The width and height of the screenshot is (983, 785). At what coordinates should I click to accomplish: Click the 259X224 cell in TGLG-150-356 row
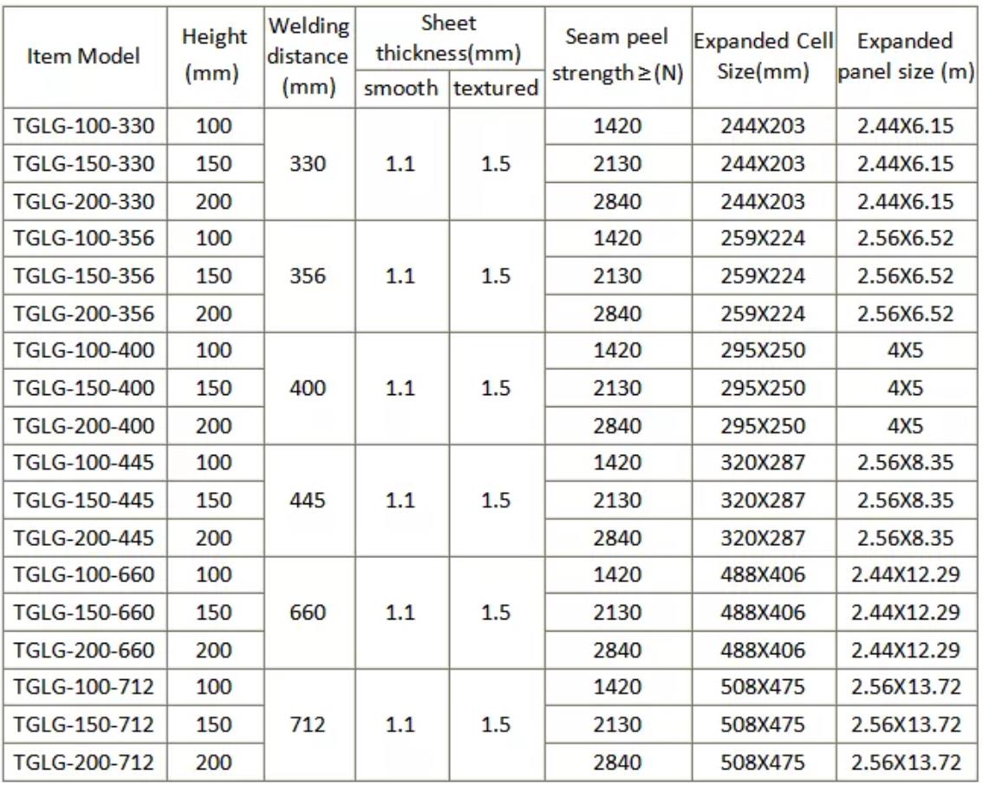pos(764,276)
